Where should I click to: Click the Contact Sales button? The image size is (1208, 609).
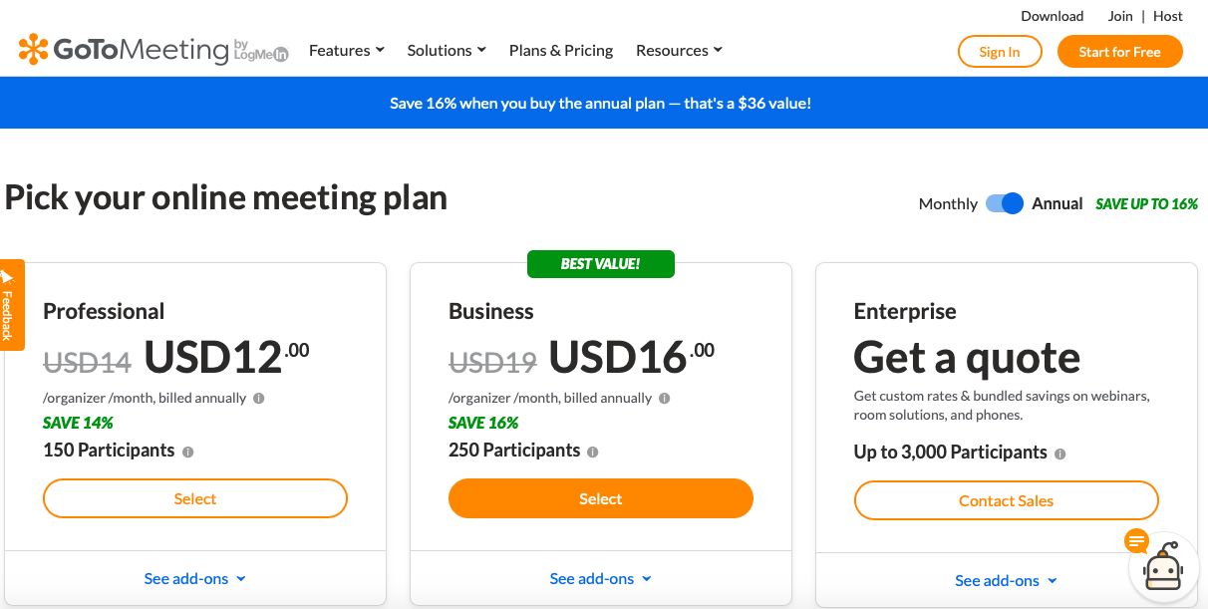pos(1006,500)
